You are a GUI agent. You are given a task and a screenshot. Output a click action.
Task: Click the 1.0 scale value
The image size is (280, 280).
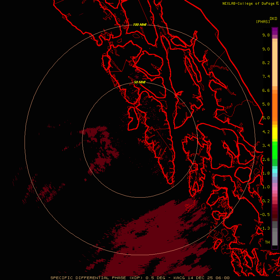pyautogui.click(x=266, y=187)
